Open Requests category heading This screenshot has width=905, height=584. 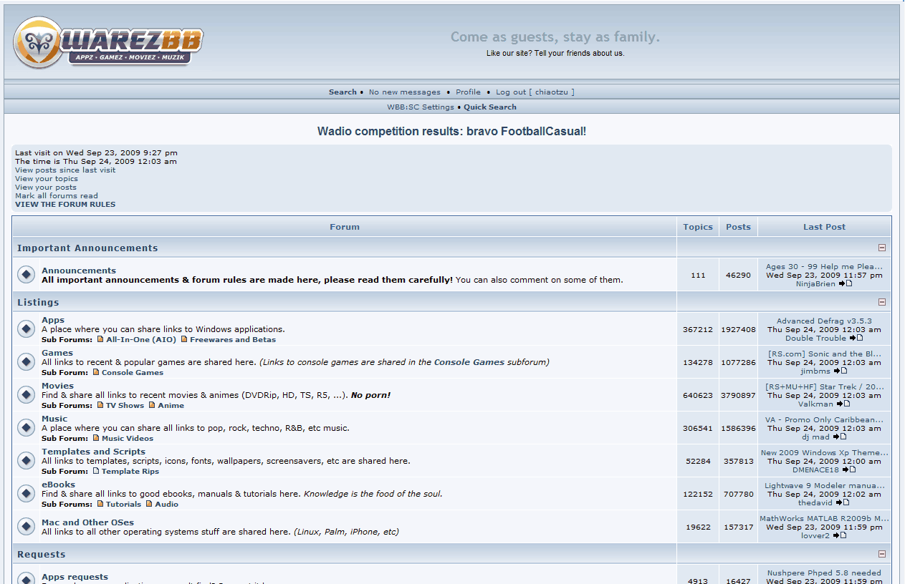[x=41, y=554]
